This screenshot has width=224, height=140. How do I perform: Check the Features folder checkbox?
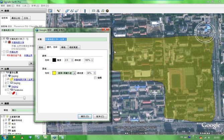8,90
